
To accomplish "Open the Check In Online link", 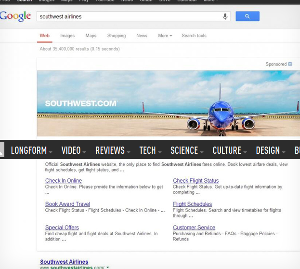I will [x=64, y=181].
